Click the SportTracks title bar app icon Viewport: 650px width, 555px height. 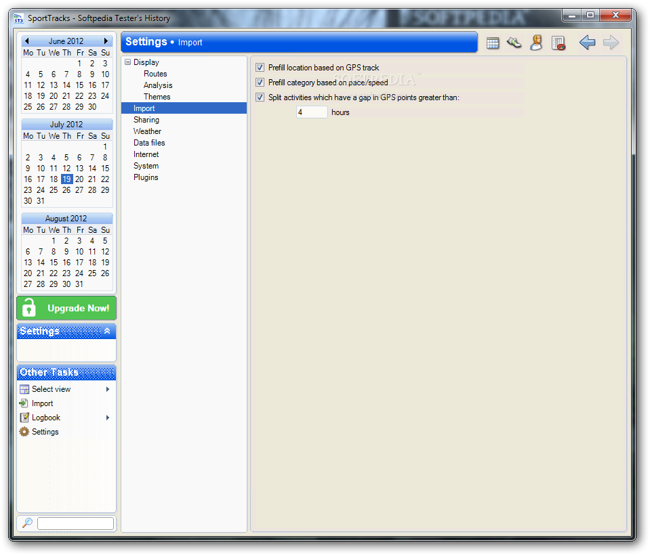point(18,18)
